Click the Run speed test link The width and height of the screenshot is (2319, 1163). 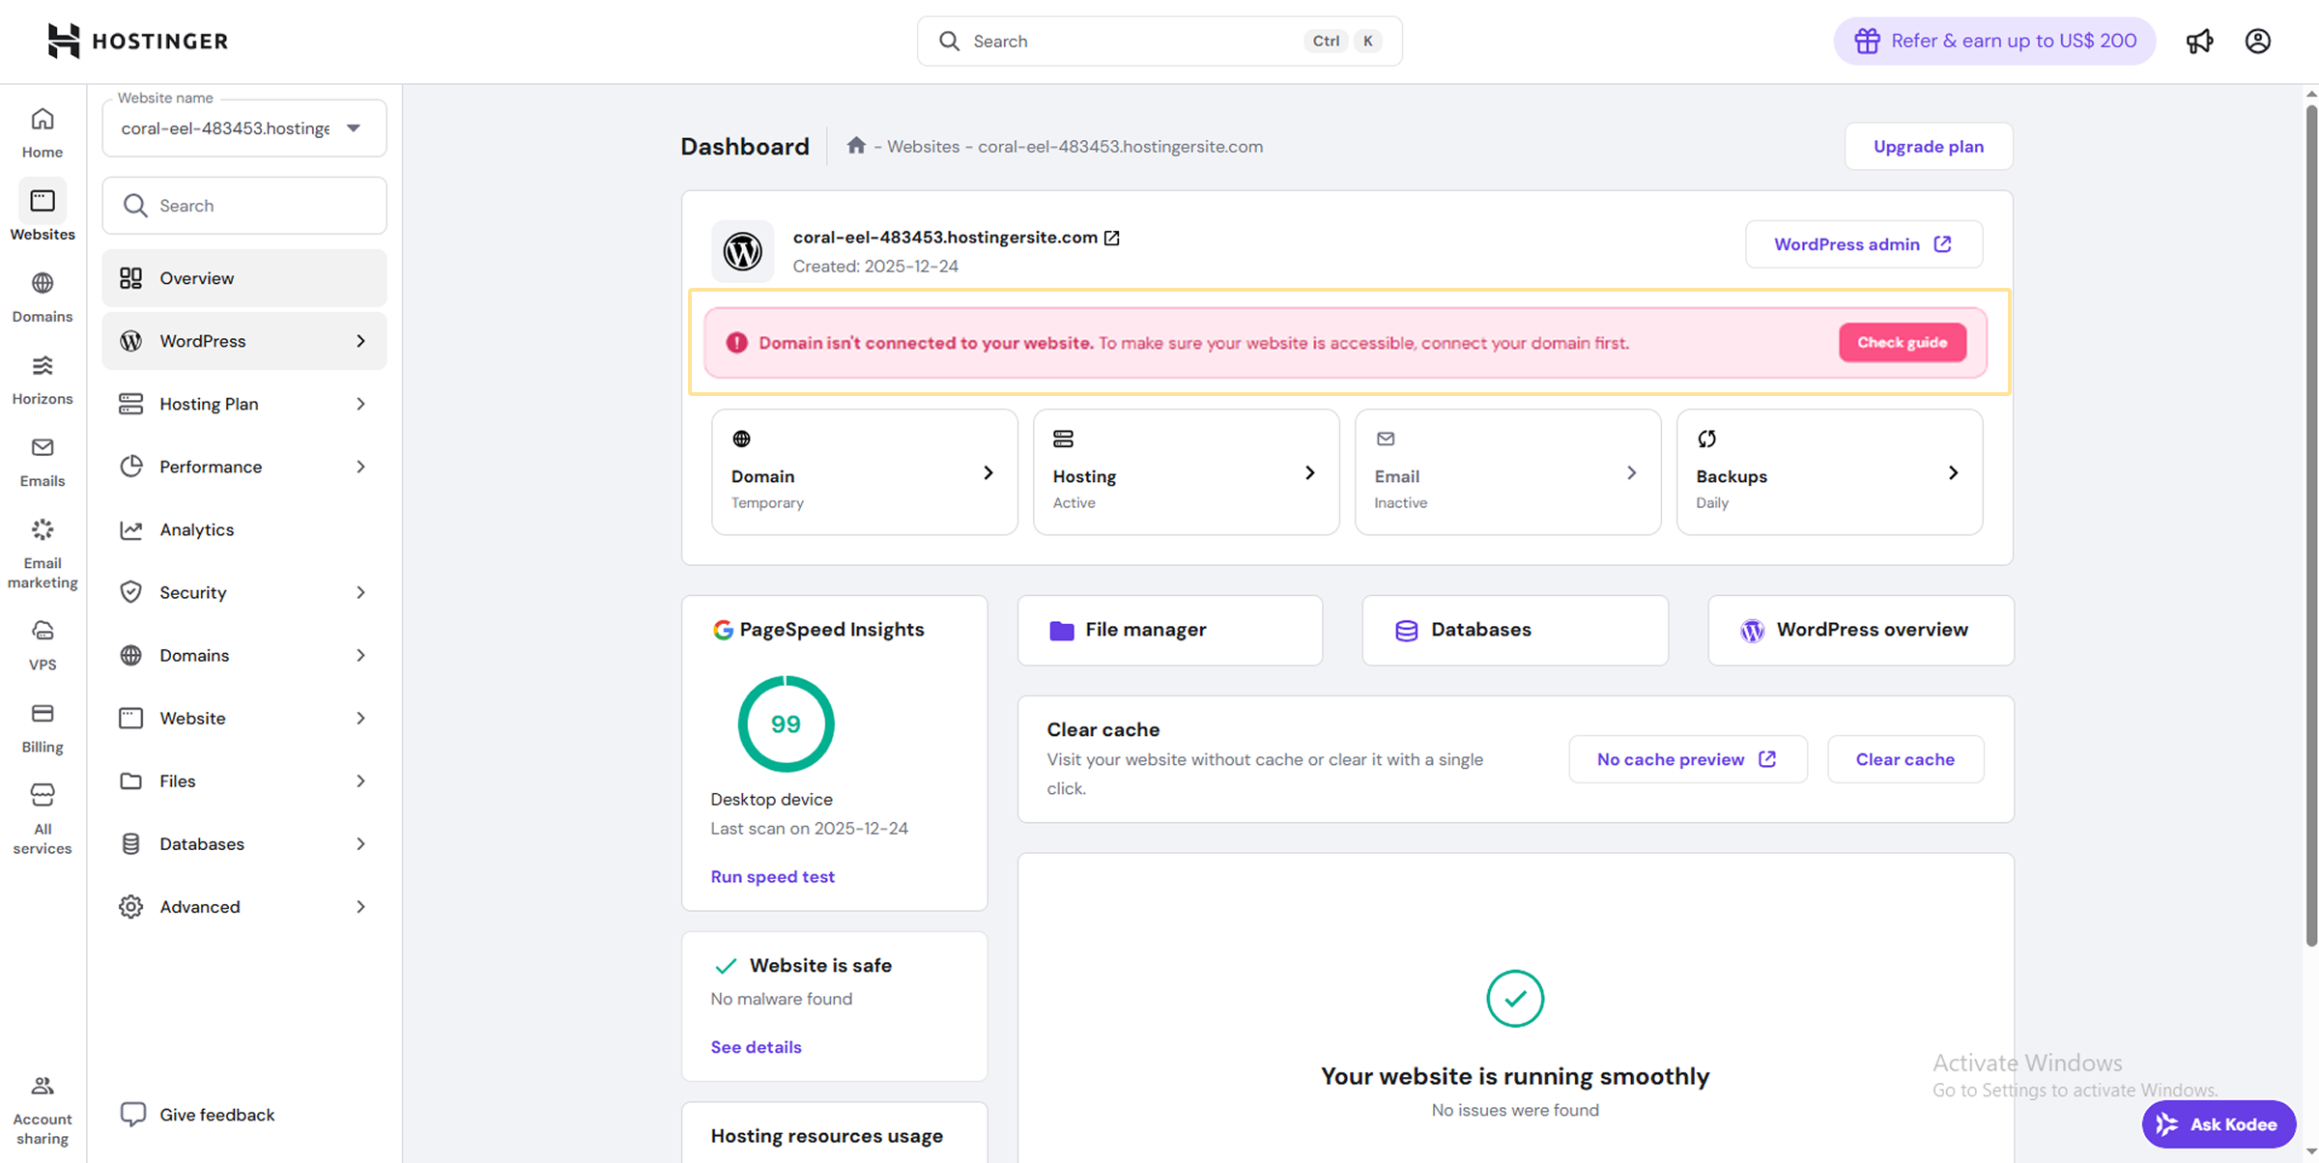[x=772, y=876]
